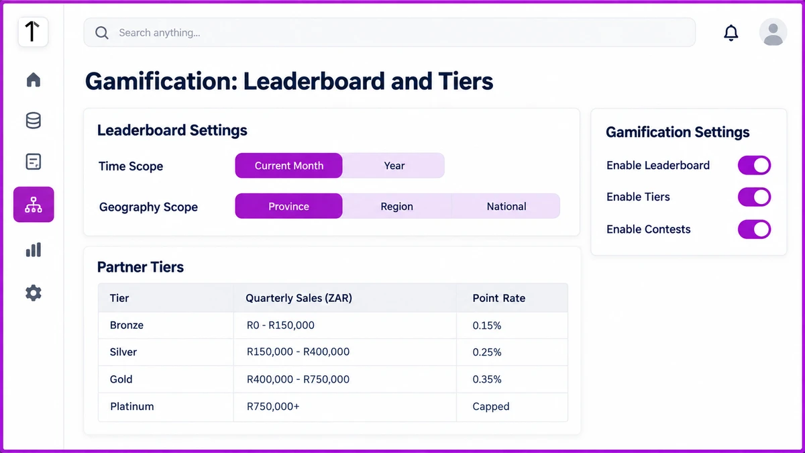The image size is (805, 453).
Task: Toggle Enable Tiers switch
Action: tap(754, 197)
